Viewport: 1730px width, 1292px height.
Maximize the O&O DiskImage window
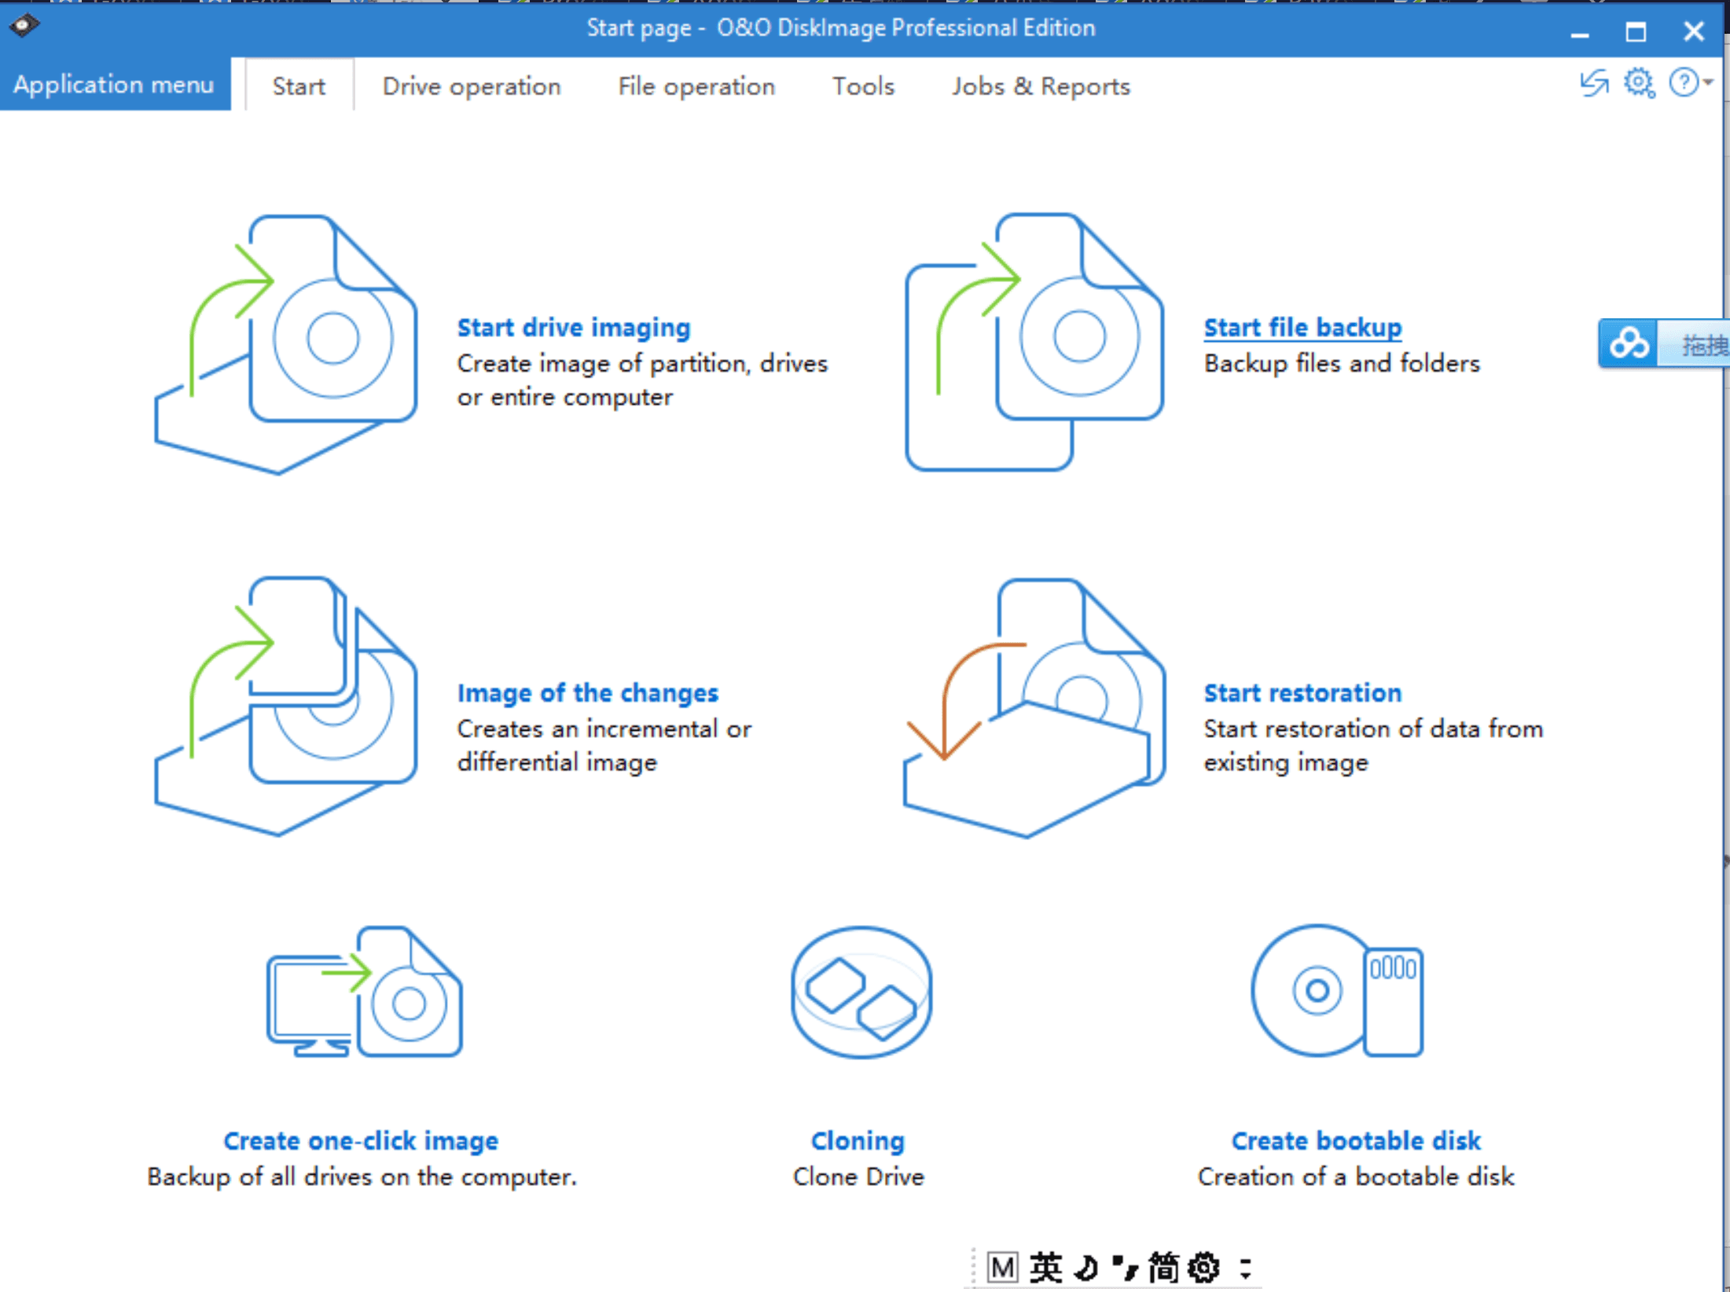[1636, 31]
